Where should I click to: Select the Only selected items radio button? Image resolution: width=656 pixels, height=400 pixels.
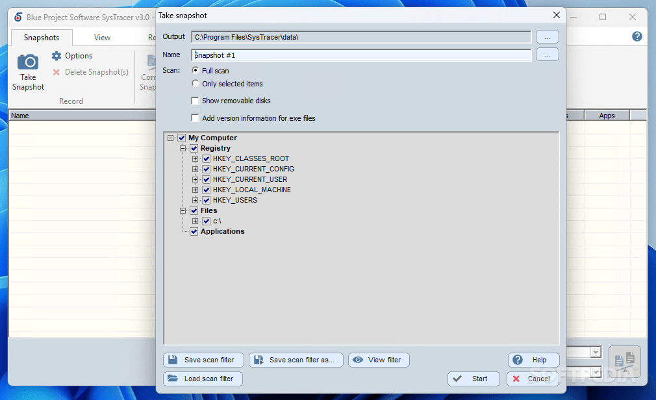(196, 84)
